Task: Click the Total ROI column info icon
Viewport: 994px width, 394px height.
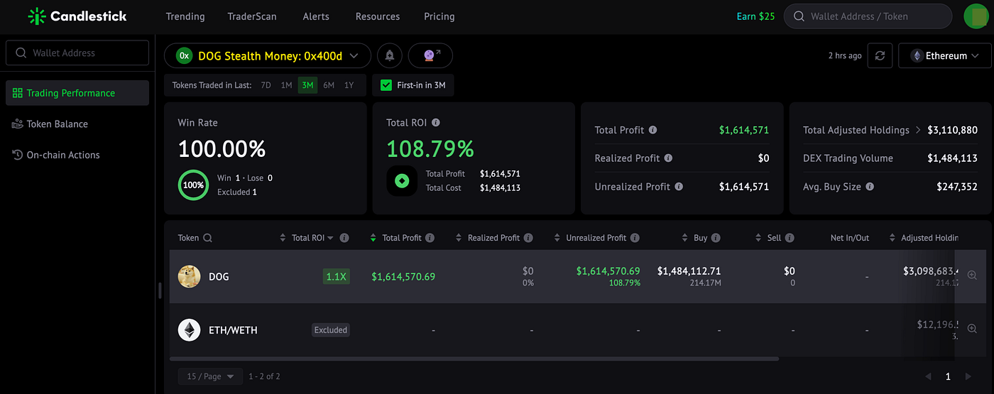Action: [x=344, y=238]
